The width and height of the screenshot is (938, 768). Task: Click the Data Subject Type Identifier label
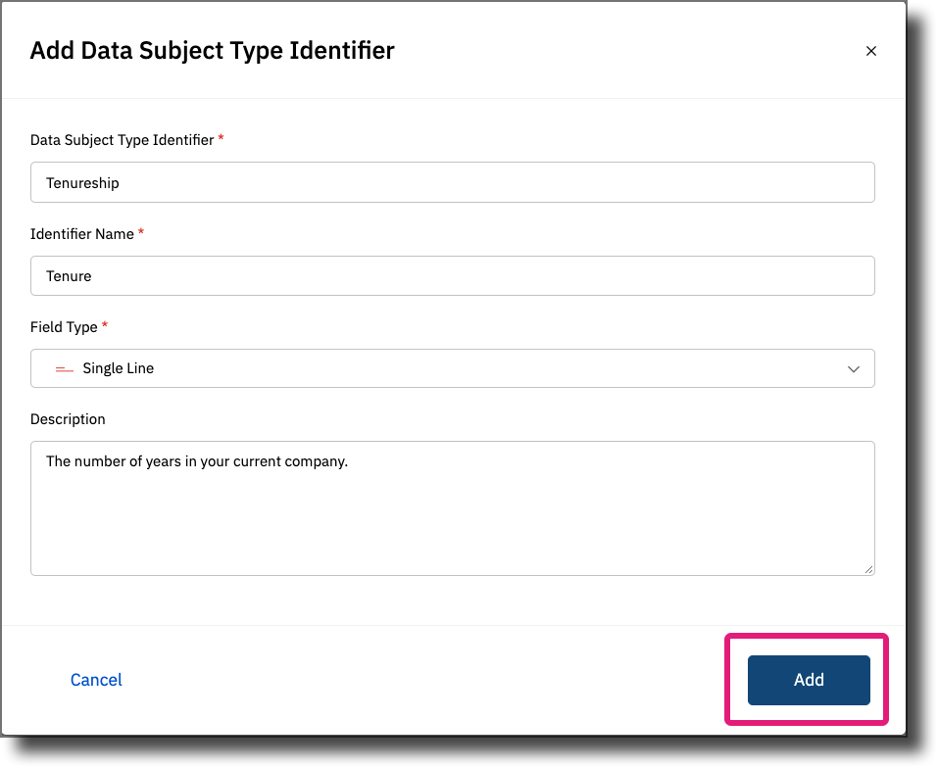120,140
